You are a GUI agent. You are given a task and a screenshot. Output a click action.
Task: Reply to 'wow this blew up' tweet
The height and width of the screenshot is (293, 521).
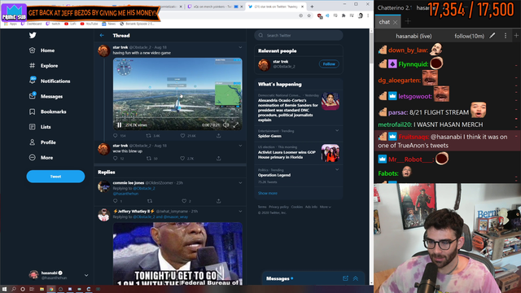pyautogui.click(x=116, y=159)
